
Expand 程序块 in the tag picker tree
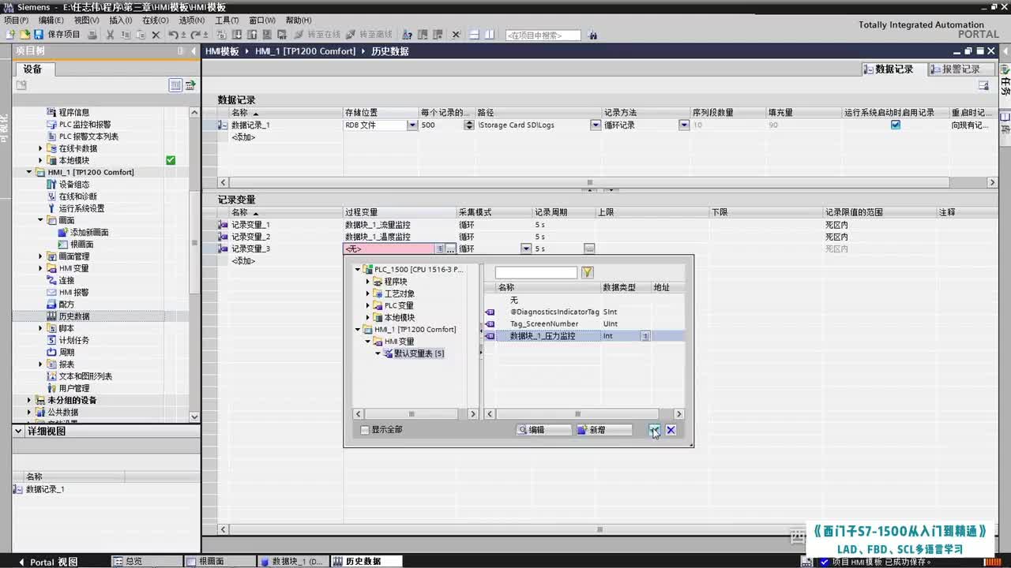point(368,282)
